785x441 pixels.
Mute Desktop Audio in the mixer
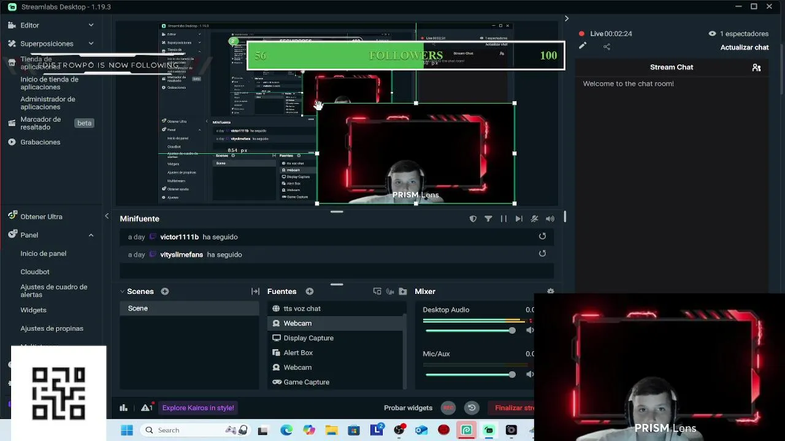point(530,330)
